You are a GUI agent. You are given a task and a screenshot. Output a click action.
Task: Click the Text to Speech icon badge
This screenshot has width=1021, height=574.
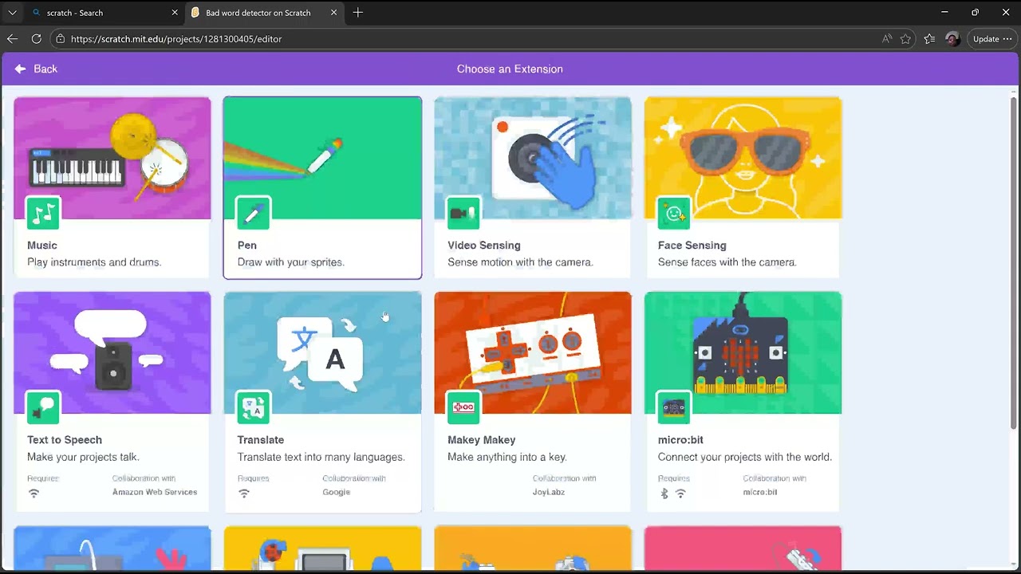[x=43, y=407]
